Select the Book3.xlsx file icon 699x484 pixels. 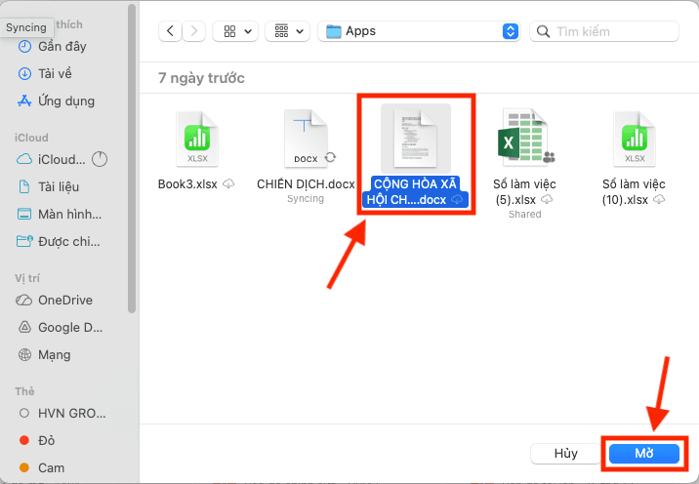click(x=196, y=139)
